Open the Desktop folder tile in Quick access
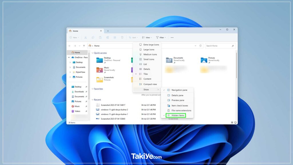This screenshot has height=165, width=293. point(108,60)
